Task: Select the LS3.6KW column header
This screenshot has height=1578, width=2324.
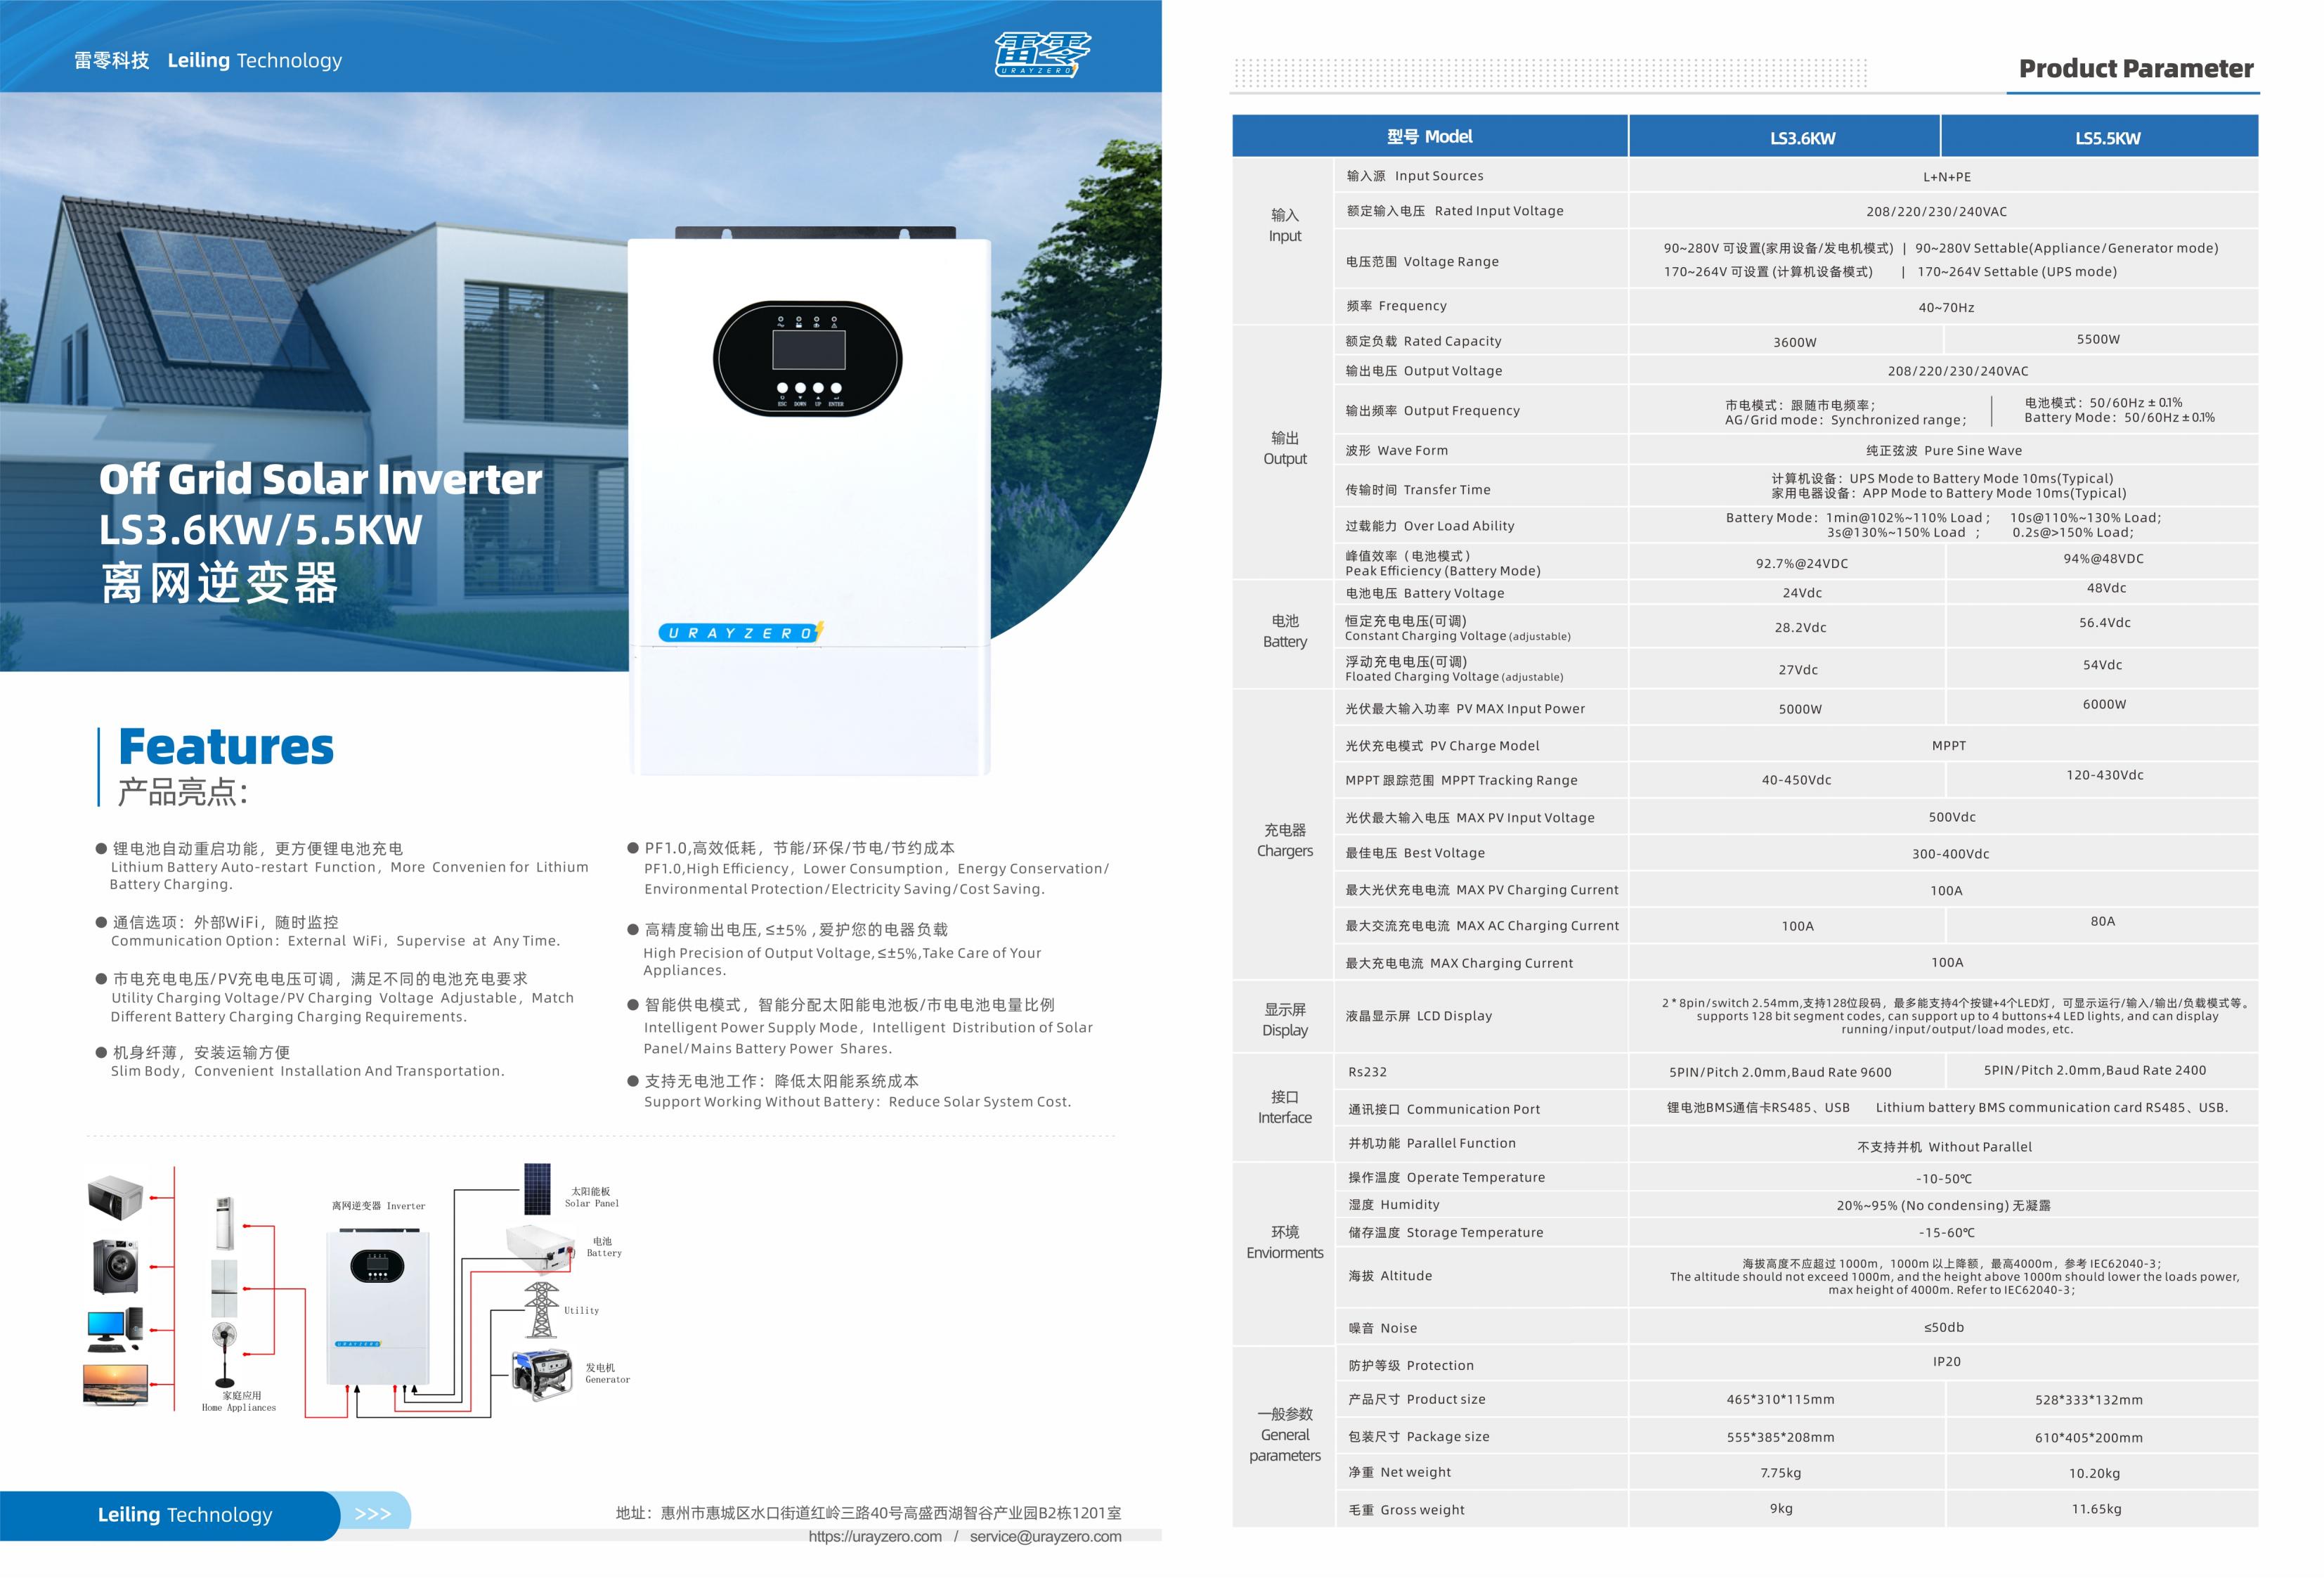Action: point(1785,137)
